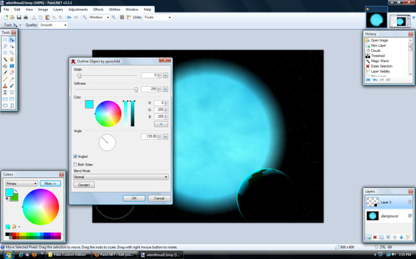Click the primary cyan swatch in Colors panel
Screen dimensions: 416x259
coord(9,193)
